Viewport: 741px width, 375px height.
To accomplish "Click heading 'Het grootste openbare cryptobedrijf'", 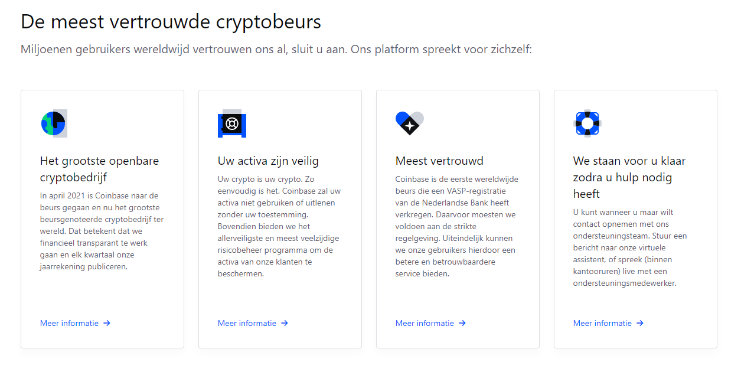I will (99, 169).
